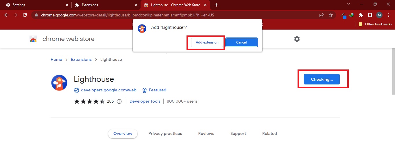Cancel the Add Lighthouse dialog

241,42
